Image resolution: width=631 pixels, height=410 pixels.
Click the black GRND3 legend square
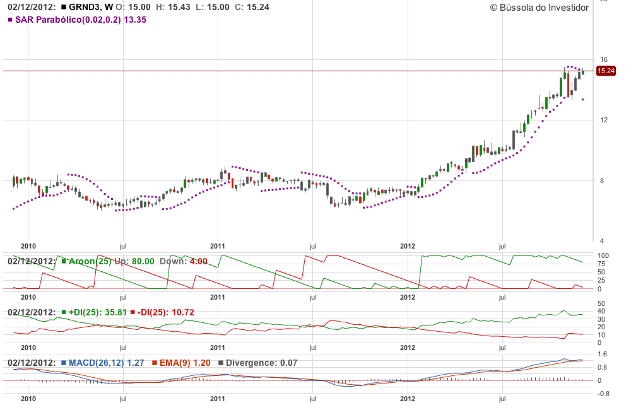64,7
